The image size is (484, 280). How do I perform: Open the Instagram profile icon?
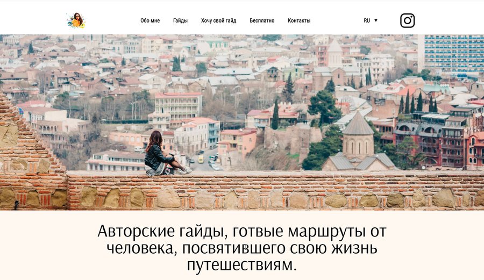[407, 20]
